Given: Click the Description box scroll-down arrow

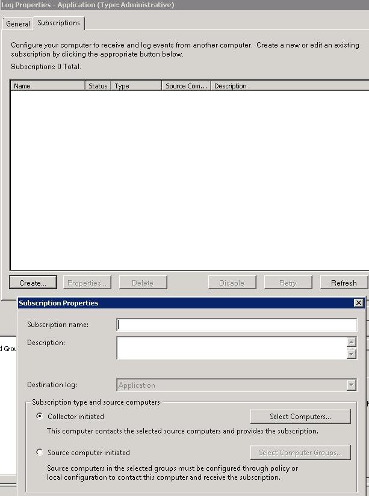Looking at the screenshot, I should [x=352, y=354].
